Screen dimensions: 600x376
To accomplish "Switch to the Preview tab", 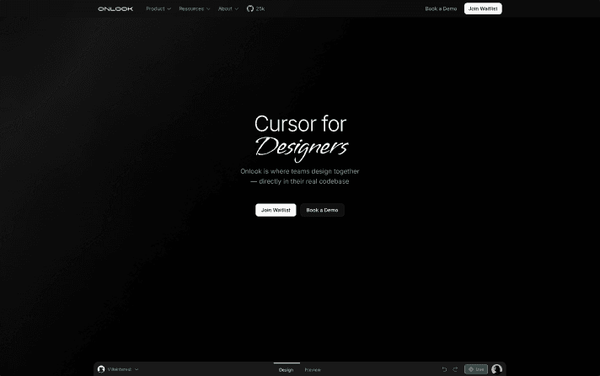I will (x=313, y=370).
